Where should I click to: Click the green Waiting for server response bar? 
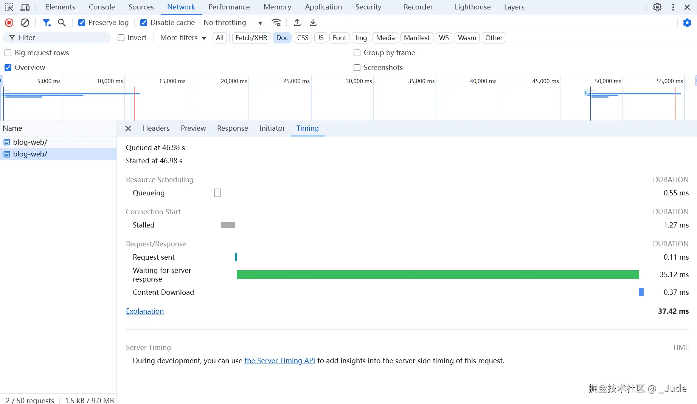click(x=438, y=275)
